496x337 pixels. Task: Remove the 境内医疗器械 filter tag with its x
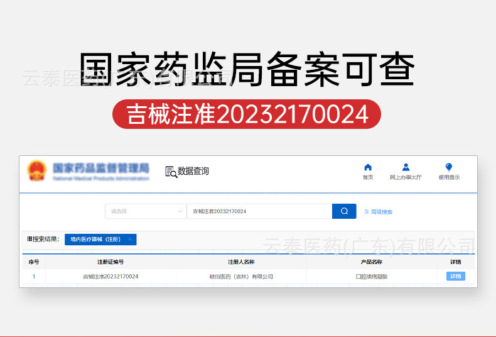130,239
